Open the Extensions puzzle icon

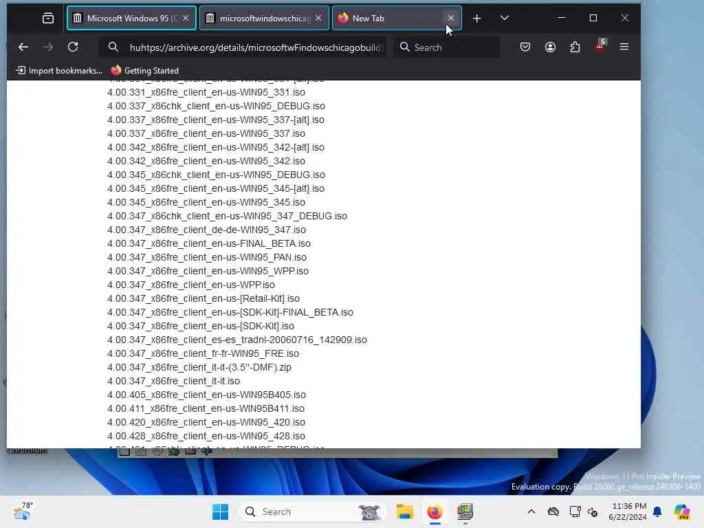[575, 47]
